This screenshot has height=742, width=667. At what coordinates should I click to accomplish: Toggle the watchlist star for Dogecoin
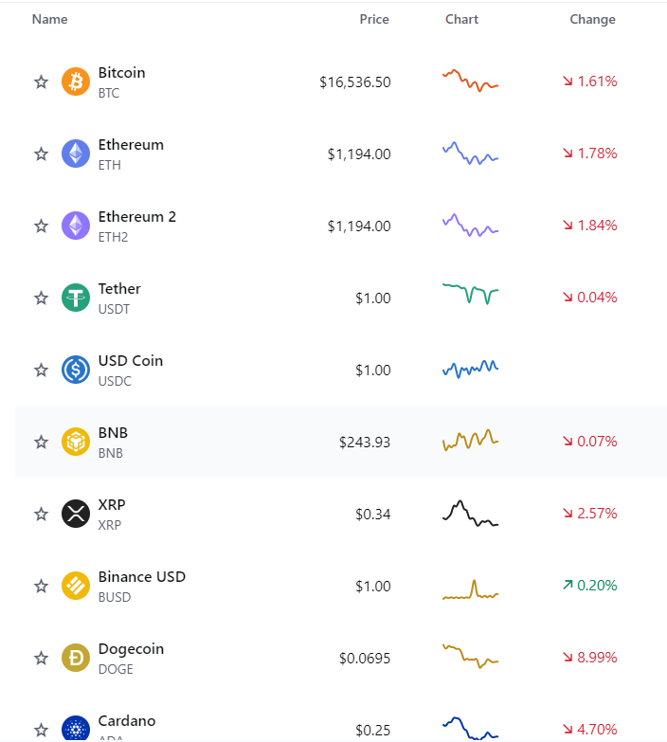coord(41,658)
